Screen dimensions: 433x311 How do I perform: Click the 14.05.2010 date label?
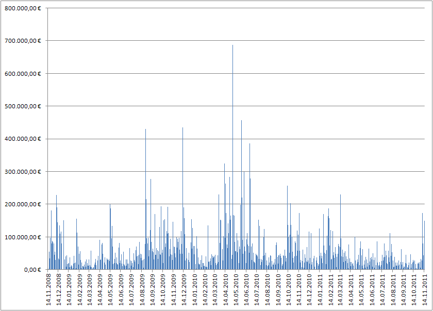[x=236, y=289]
